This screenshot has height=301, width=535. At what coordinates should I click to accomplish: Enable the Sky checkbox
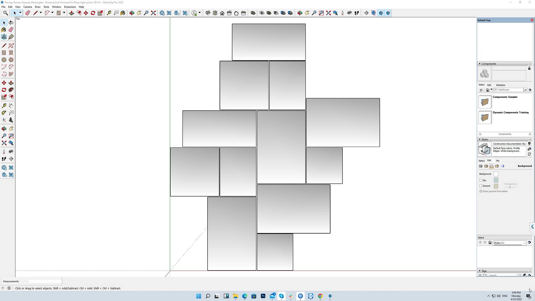481,180
